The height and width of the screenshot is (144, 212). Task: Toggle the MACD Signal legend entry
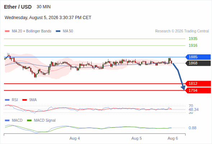(41, 120)
